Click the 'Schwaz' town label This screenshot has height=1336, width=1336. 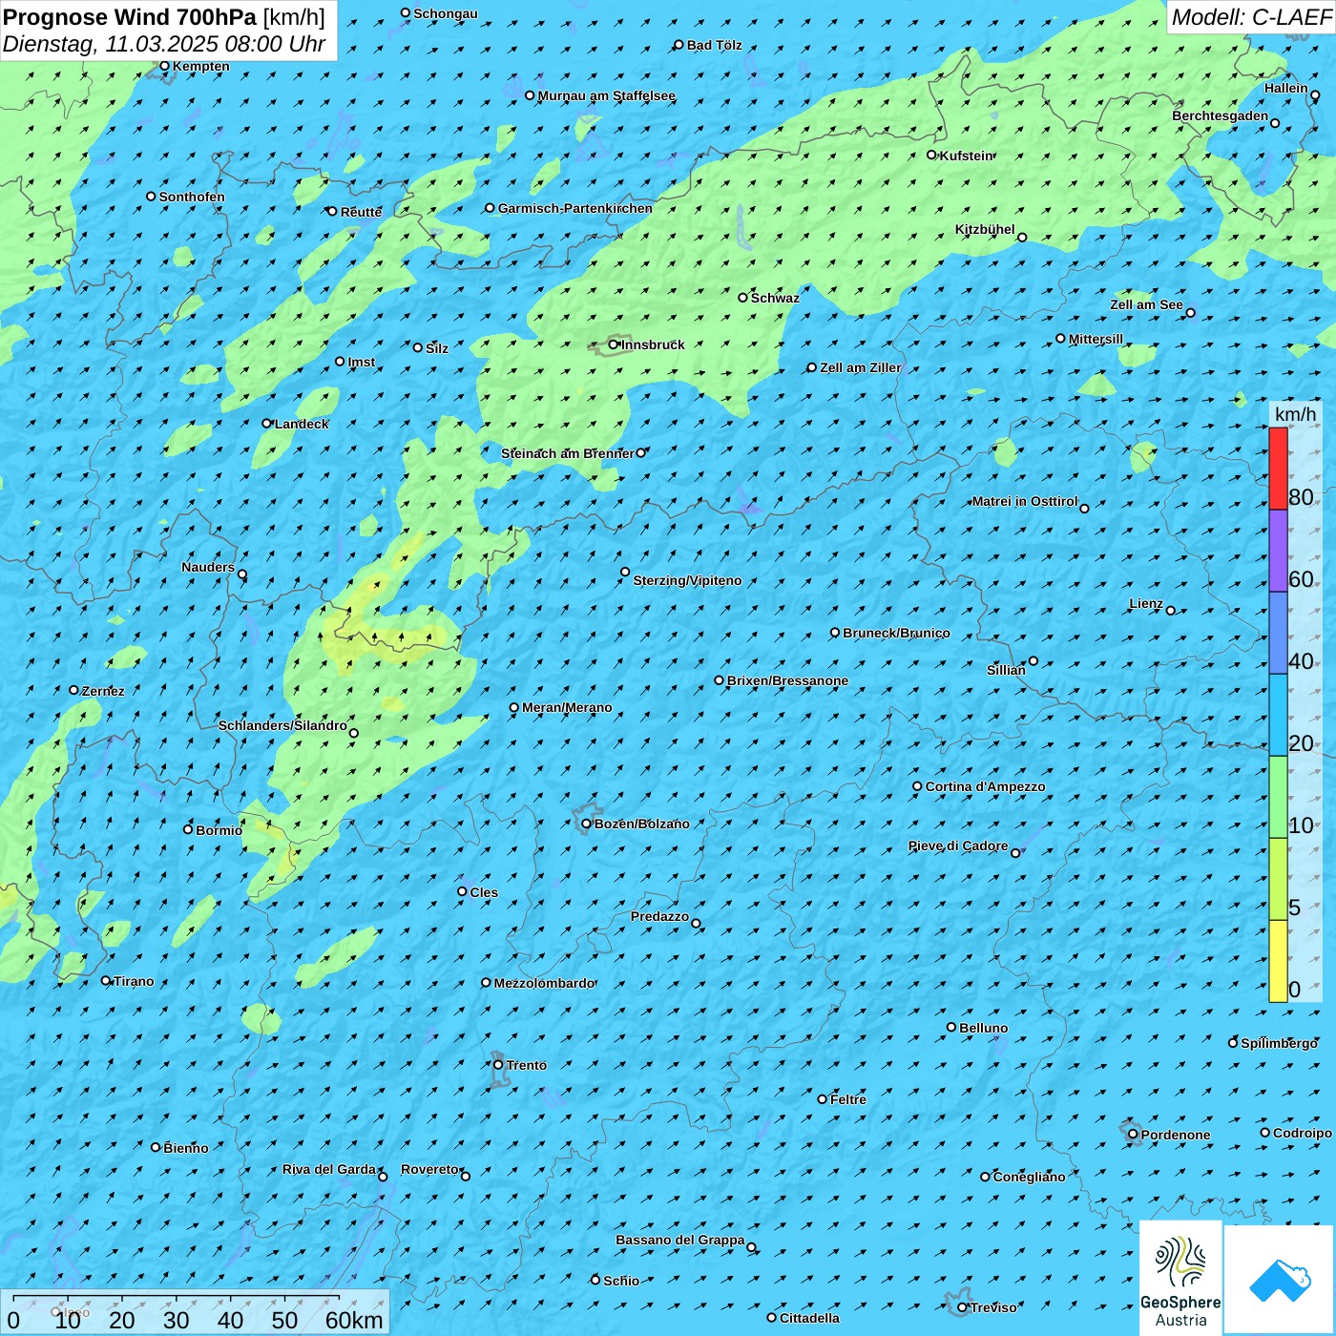[x=775, y=298]
